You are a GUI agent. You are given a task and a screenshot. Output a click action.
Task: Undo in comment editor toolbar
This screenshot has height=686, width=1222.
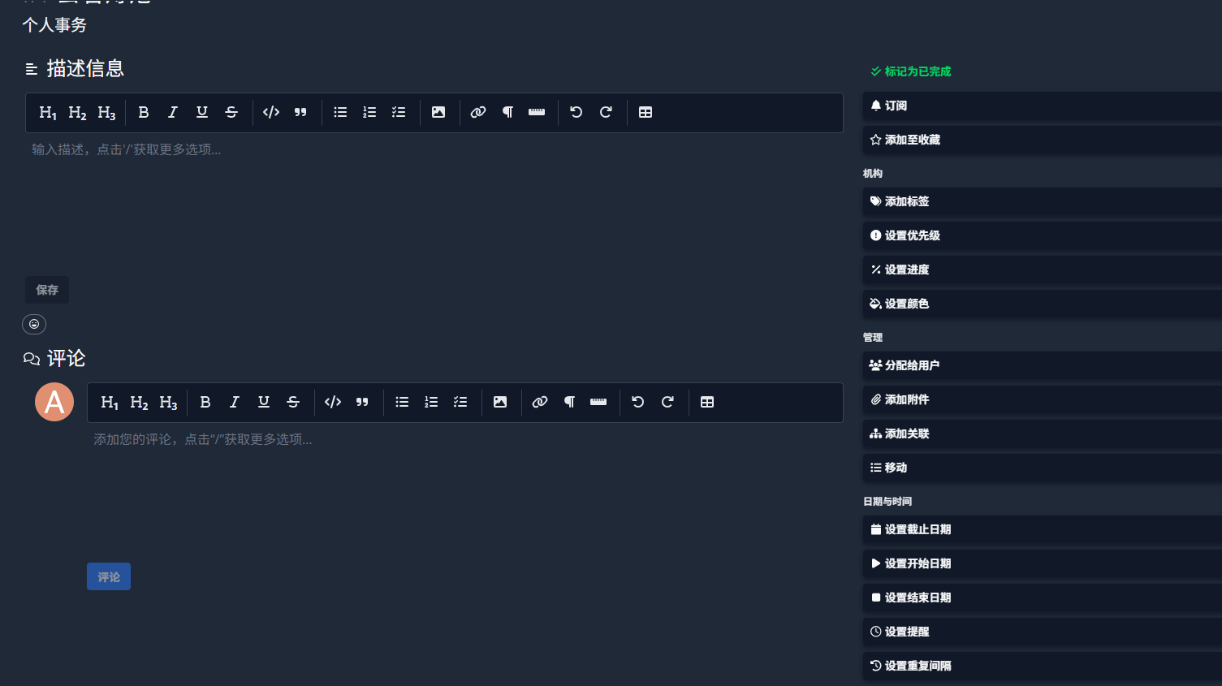(x=638, y=403)
